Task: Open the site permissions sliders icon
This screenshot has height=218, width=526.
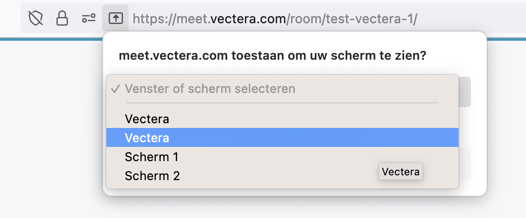Action: (89, 18)
